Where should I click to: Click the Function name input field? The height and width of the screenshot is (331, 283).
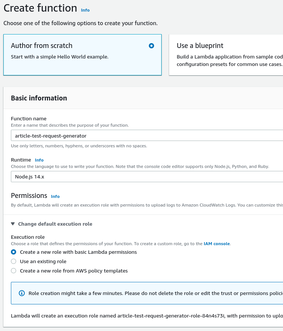coord(147,135)
